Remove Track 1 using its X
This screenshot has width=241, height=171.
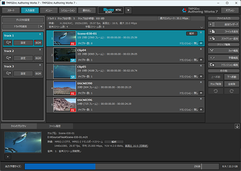(40, 34)
